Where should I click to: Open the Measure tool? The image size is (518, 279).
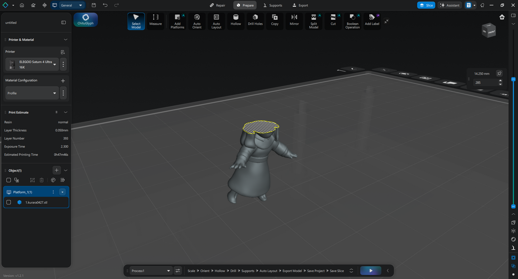pos(156,22)
